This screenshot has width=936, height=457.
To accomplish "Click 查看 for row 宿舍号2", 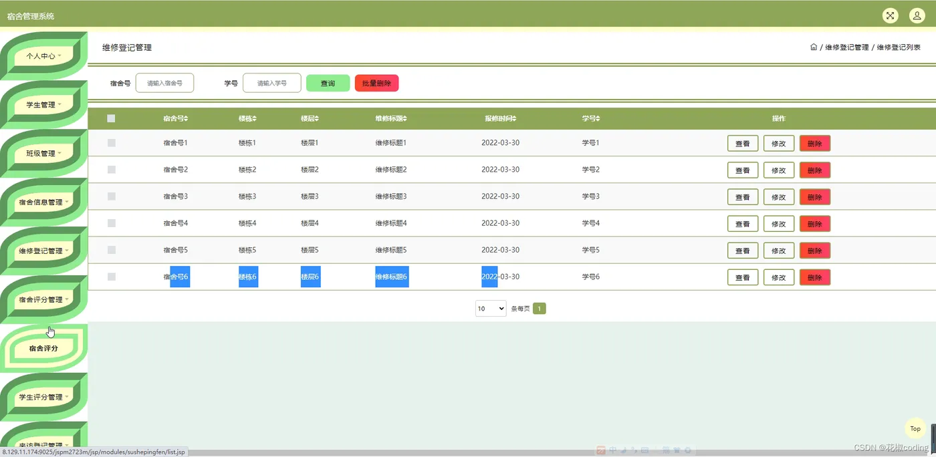I will pos(743,170).
